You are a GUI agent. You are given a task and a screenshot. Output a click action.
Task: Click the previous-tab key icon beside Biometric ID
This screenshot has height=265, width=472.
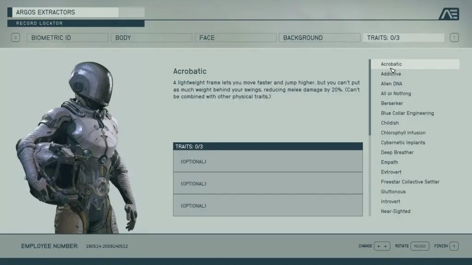click(15, 38)
